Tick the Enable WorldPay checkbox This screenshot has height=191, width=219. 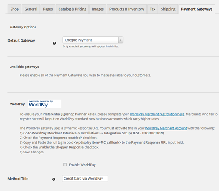(65, 164)
